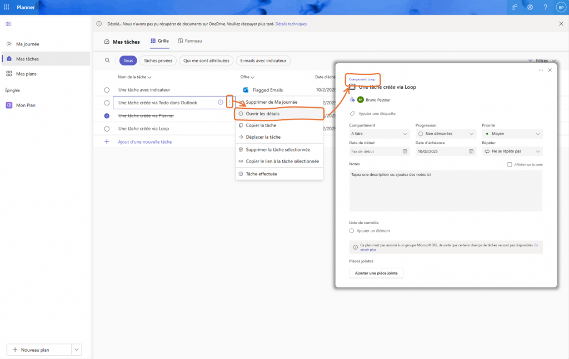Collapse the left navigation pane icon
Screen dimensions: 569x359
[x=8, y=24]
